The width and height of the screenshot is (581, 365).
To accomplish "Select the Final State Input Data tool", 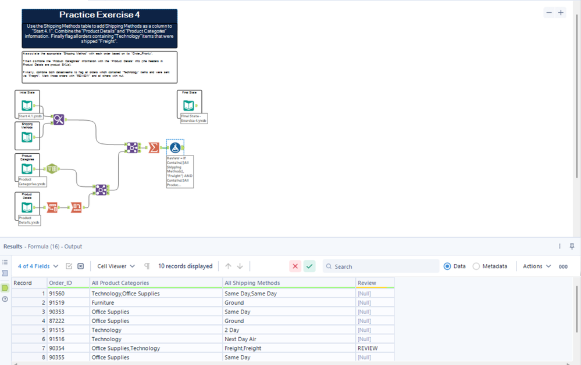I will pyautogui.click(x=188, y=106).
